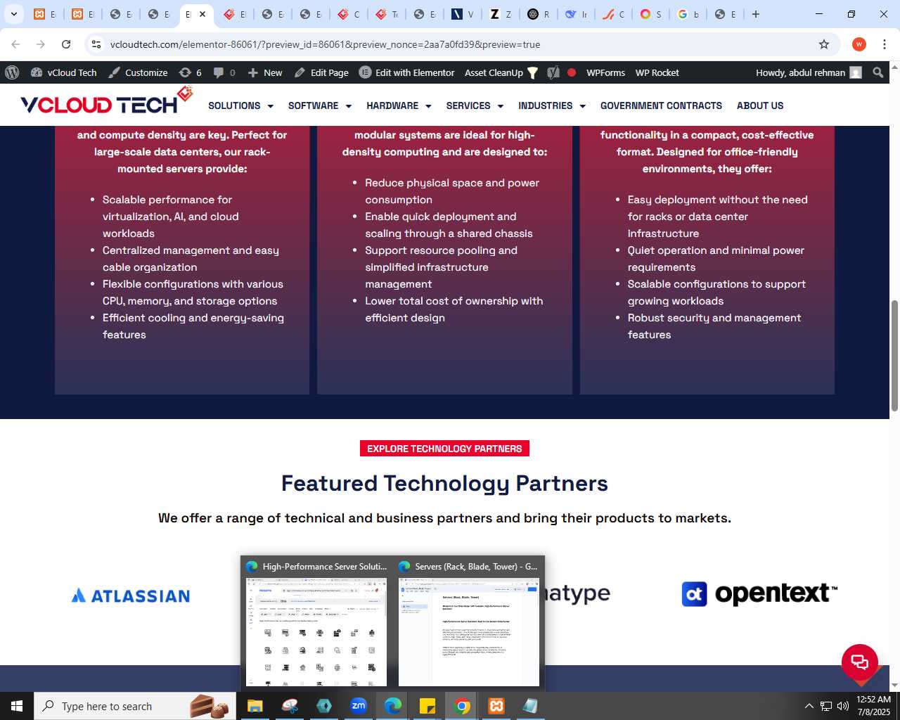Open the About Us page
This screenshot has width=900, height=720.
[x=760, y=105]
